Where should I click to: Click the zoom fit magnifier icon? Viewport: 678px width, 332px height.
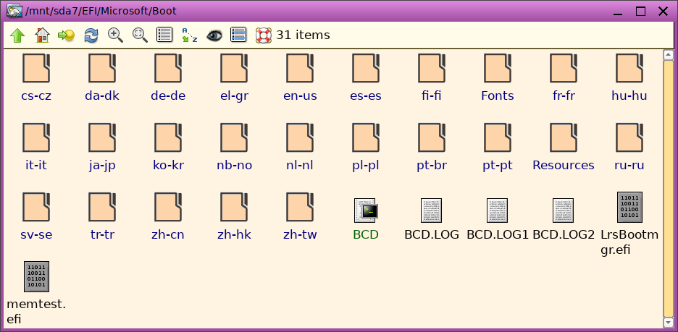tap(140, 35)
